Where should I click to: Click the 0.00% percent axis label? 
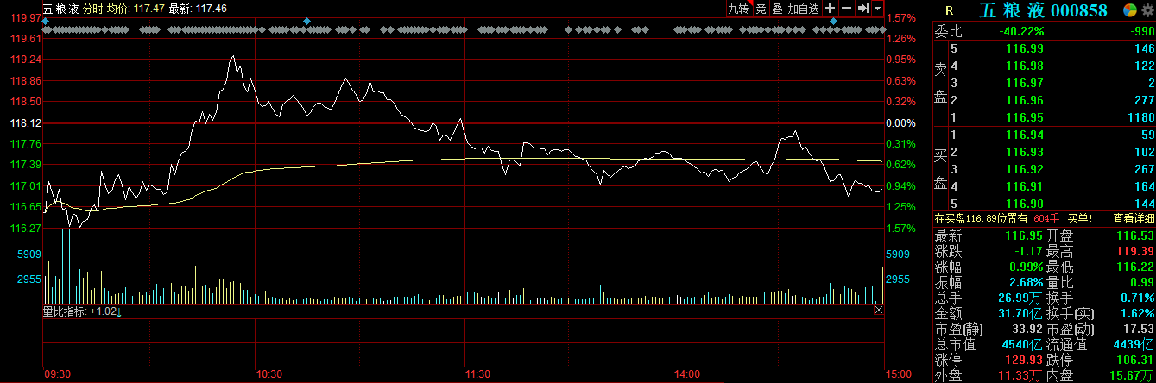(x=902, y=123)
